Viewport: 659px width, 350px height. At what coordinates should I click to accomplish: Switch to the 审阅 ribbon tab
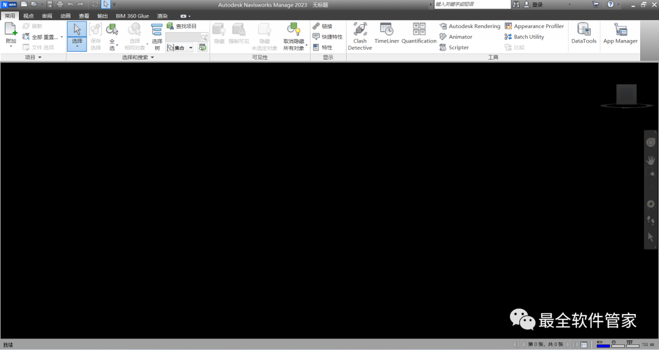[47, 16]
